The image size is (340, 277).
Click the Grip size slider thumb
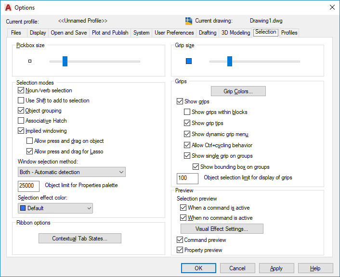pyautogui.click(x=230, y=61)
